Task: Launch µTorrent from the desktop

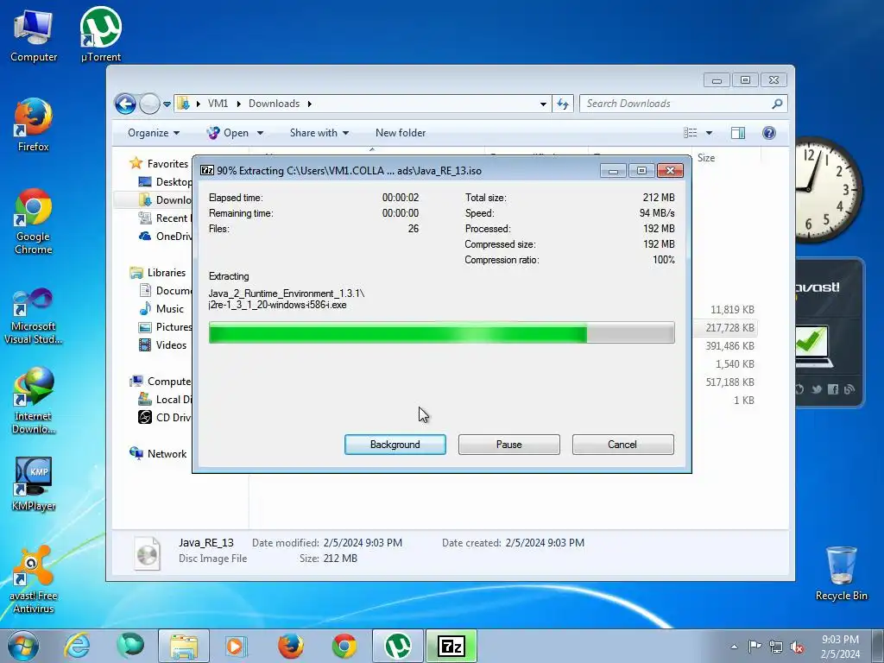Action: coord(100,35)
